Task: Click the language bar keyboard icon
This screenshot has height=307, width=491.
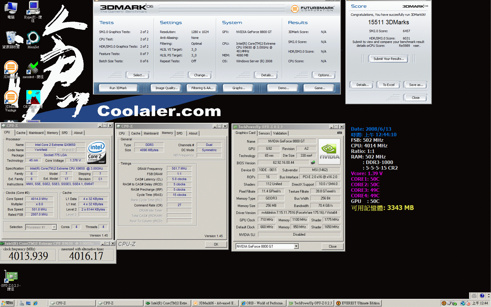Action: pyautogui.click(x=474, y=296)
